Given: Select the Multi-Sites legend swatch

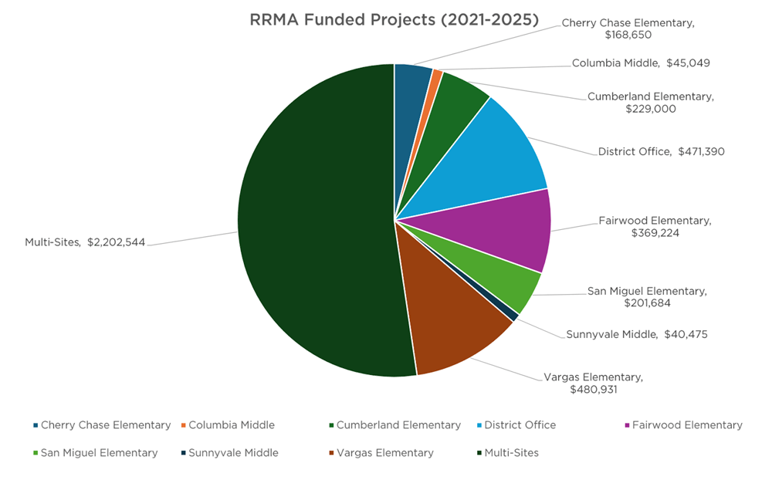Looking at the screenshot, I should tap(479, 453).
